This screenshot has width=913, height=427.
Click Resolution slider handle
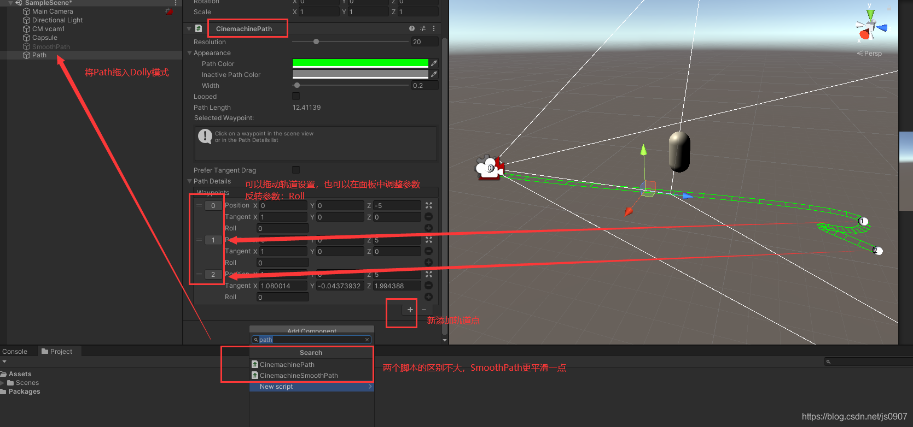click(x=316, y=41)
